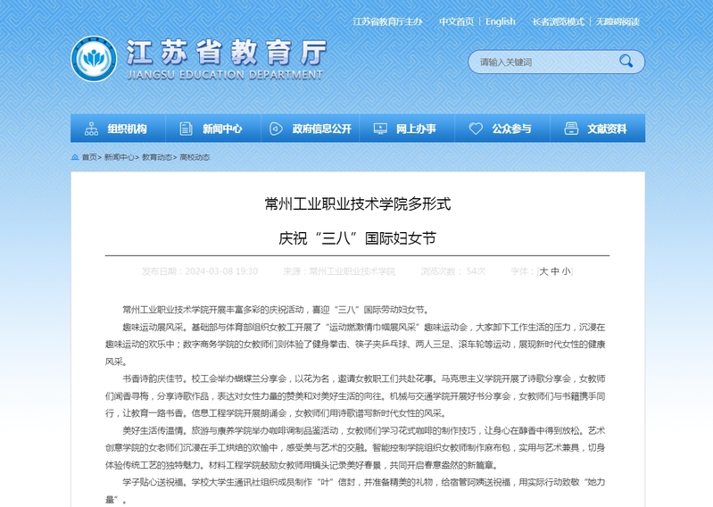Image resolution: width=713 pixels, height=507 pixels.
Task: Open the 高校动态 breadcrumb link
Action: [195, 157]
